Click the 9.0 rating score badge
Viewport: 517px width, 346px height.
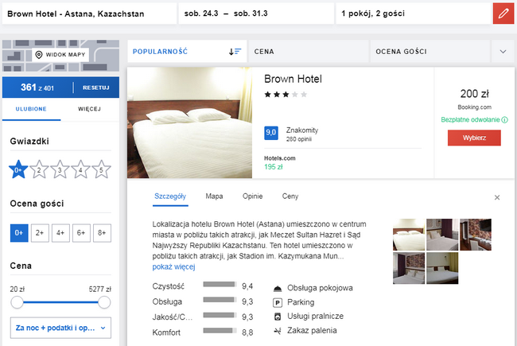coord(270,133)
